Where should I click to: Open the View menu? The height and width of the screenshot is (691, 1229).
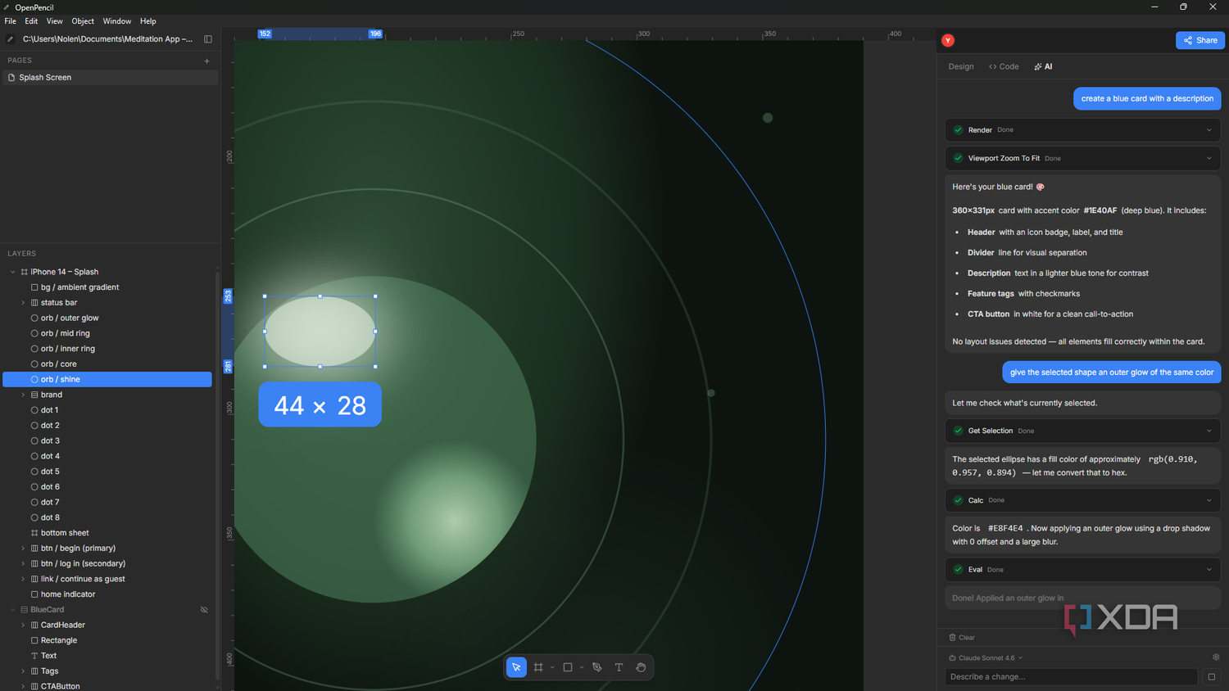[x=55, y=21]
